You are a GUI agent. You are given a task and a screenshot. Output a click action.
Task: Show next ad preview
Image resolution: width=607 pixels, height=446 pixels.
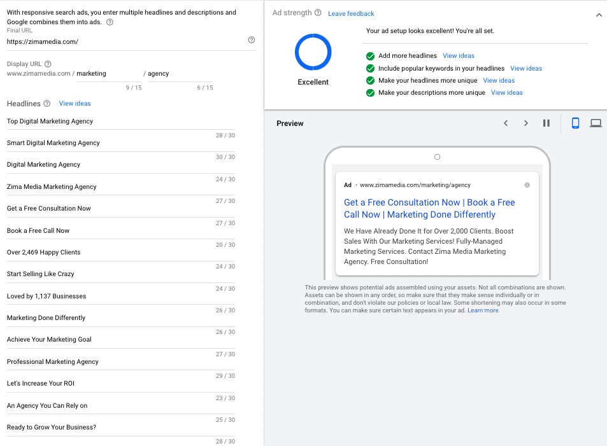526,123
